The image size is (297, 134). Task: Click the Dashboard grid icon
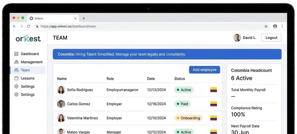click(16, 54)
